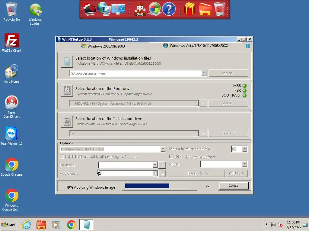Viewport: 309px width, 231px height.
Task: Click the control panel dock icon
Action: click(x=118, y=9)
